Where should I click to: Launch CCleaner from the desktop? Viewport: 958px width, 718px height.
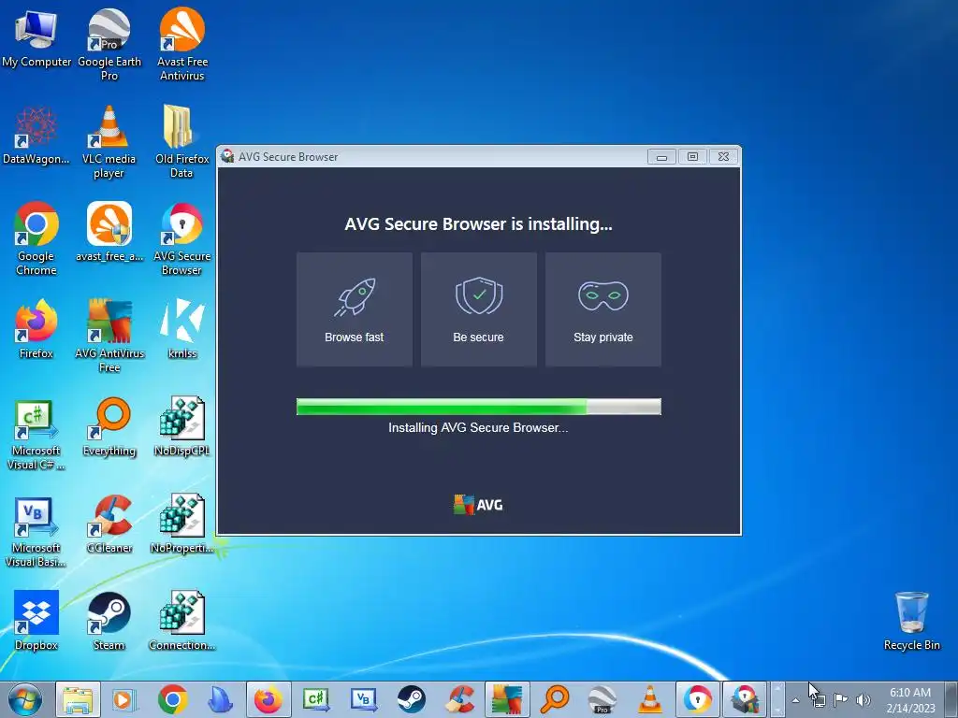click(109, 524)
